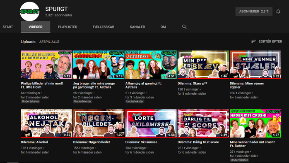Click title 'Pinlige billeder af min mor!! Ft. Uffe Holm'
The width and height of the screenshot is (289, 163).
coord(42,85)
